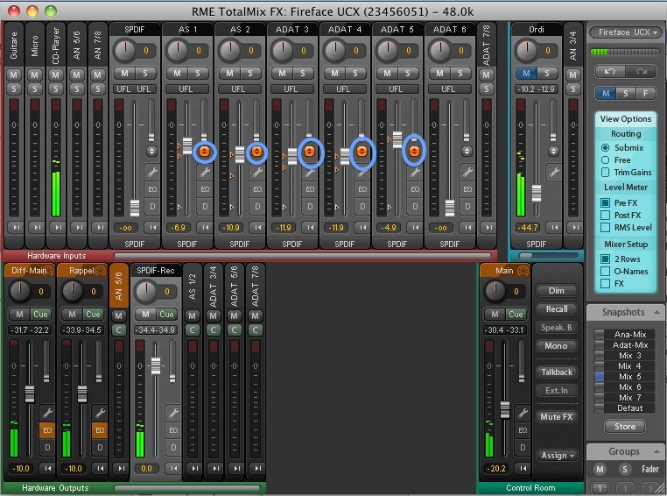Open wrench settings on Ordi channel
The width and height of the screenshot is (667, 496).
coord(553,172)
